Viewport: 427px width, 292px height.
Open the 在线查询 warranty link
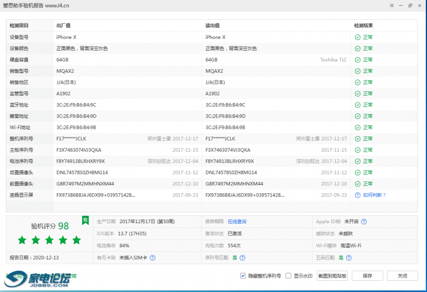pos(237,222)
